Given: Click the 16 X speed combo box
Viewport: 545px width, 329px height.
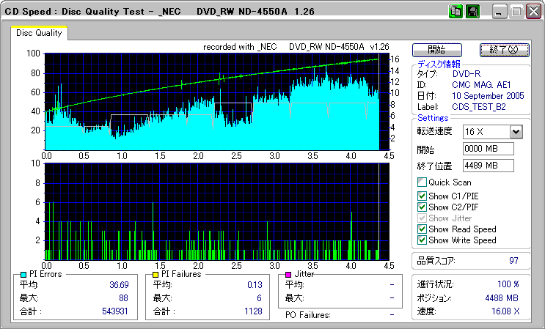Looking at the screenshot, I should [486, 132].
